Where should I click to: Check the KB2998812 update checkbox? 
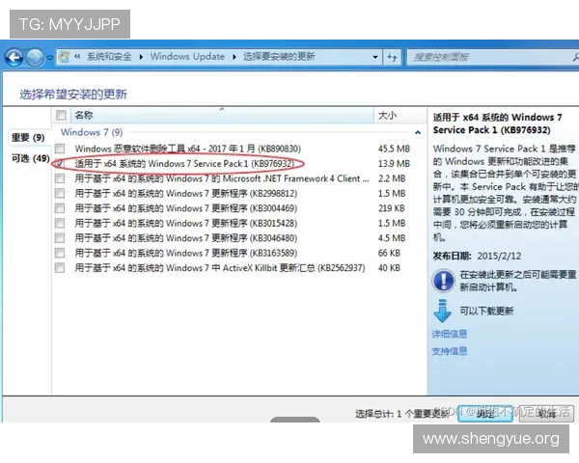(x=60, y=194)
